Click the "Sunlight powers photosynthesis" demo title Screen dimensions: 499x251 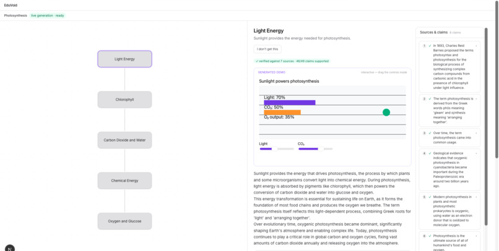pos(289,82)
